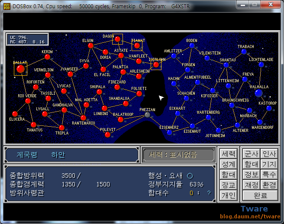The width and height of the screenshot is (284, 224).
Task: Select the RANTEMARIO red planet
Action: 83,118
